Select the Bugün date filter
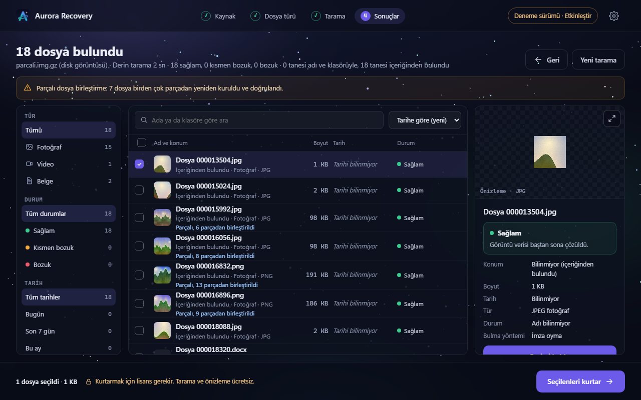Image resolution: width=641 pixels, height=400 pixels. (x=69, y=314)
